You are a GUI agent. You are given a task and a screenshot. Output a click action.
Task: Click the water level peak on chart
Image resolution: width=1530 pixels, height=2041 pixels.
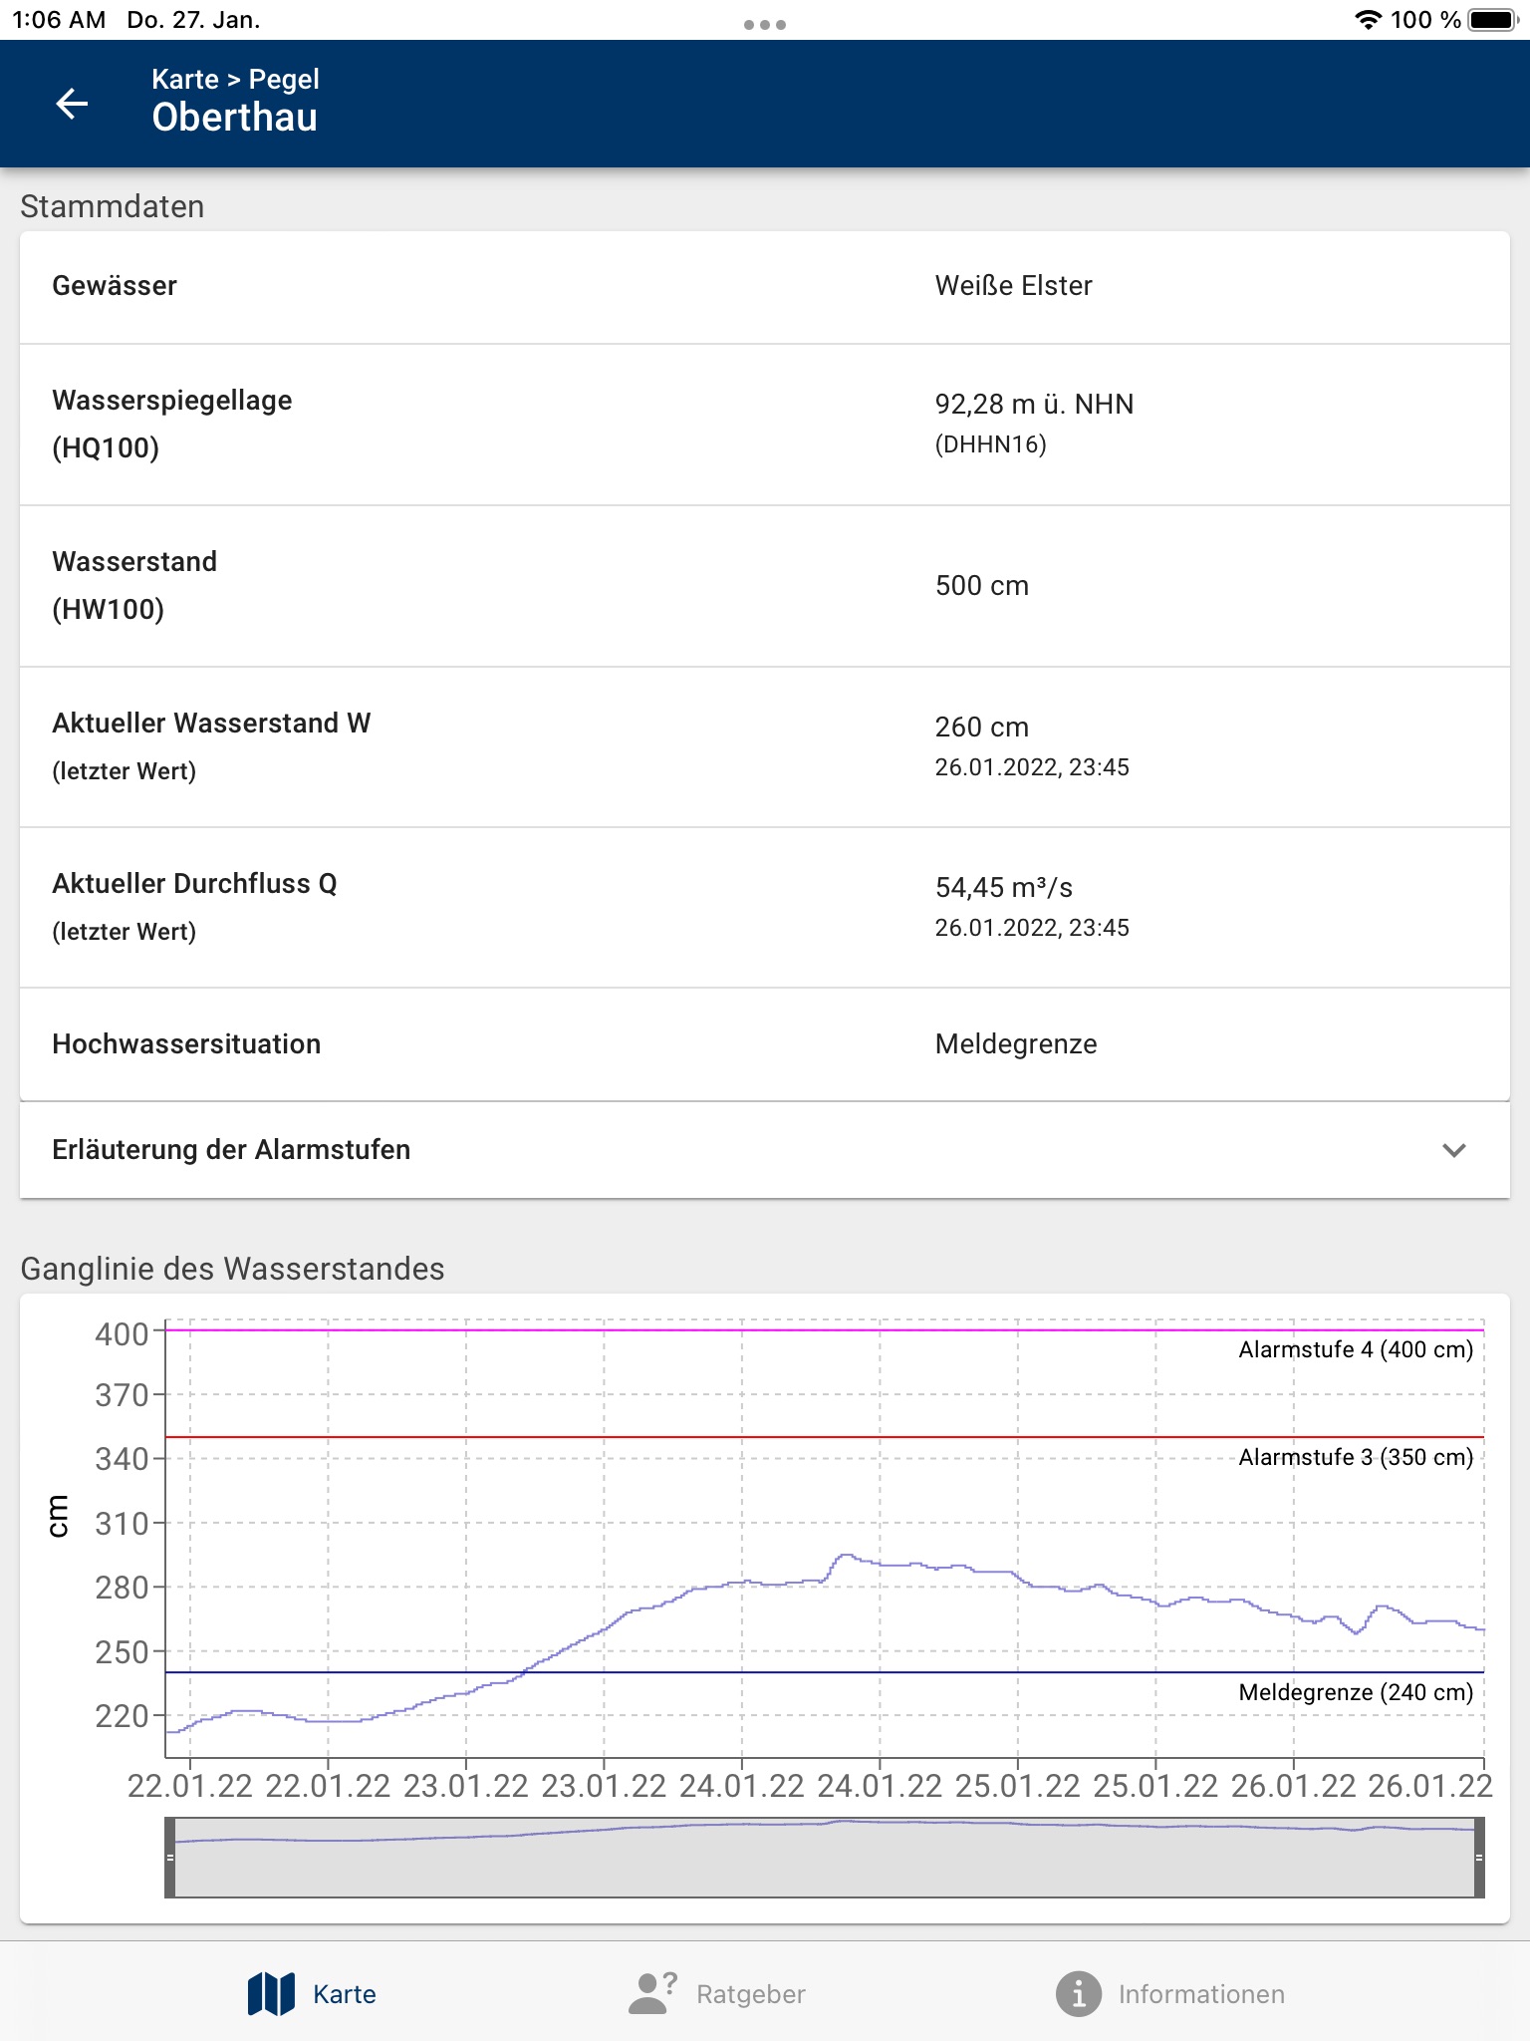tap(845, 1556)
